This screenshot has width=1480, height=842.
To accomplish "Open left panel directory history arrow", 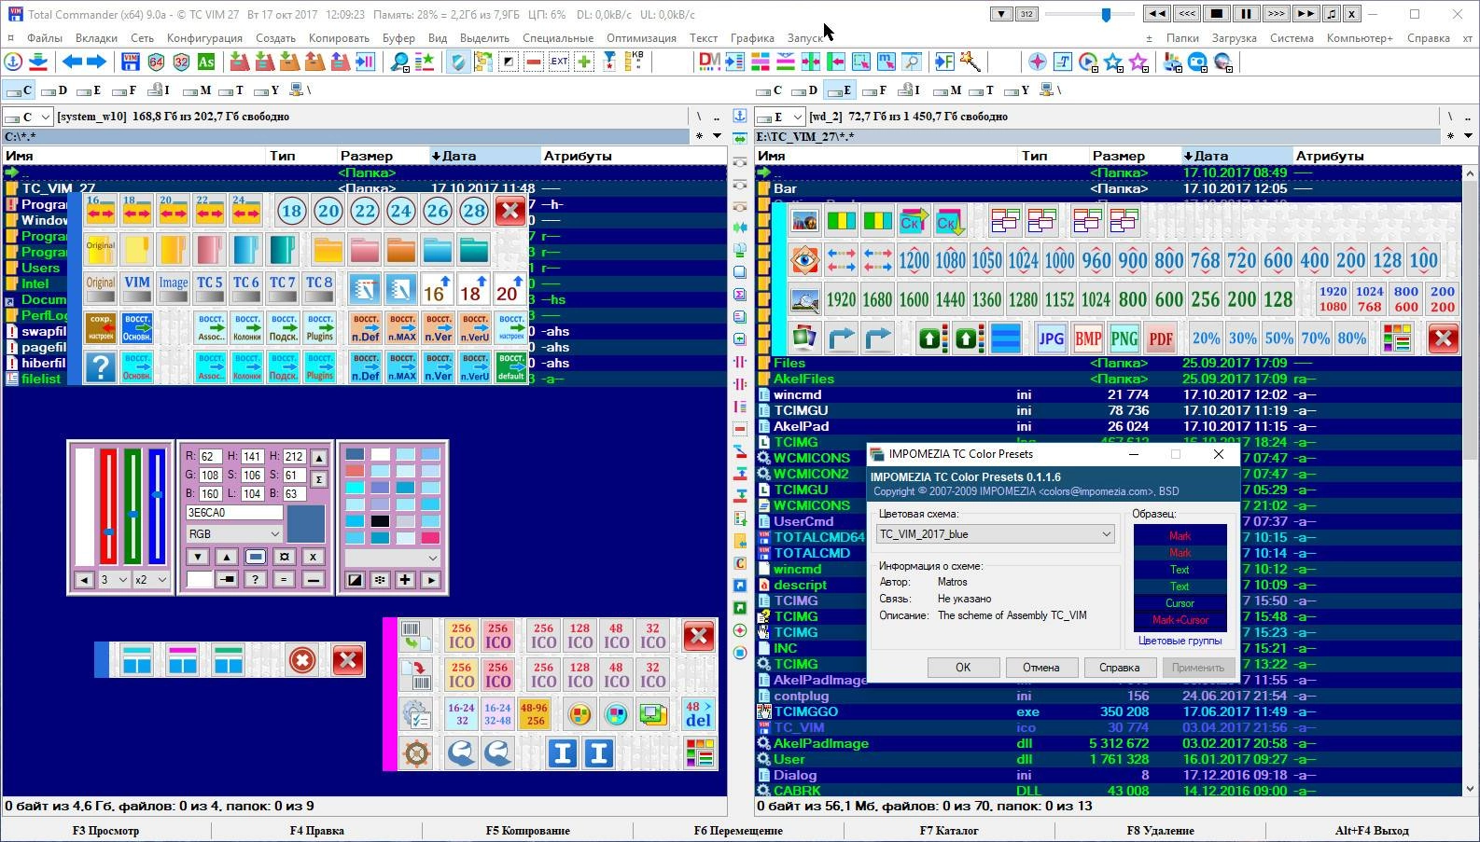I will pos(718,136).
